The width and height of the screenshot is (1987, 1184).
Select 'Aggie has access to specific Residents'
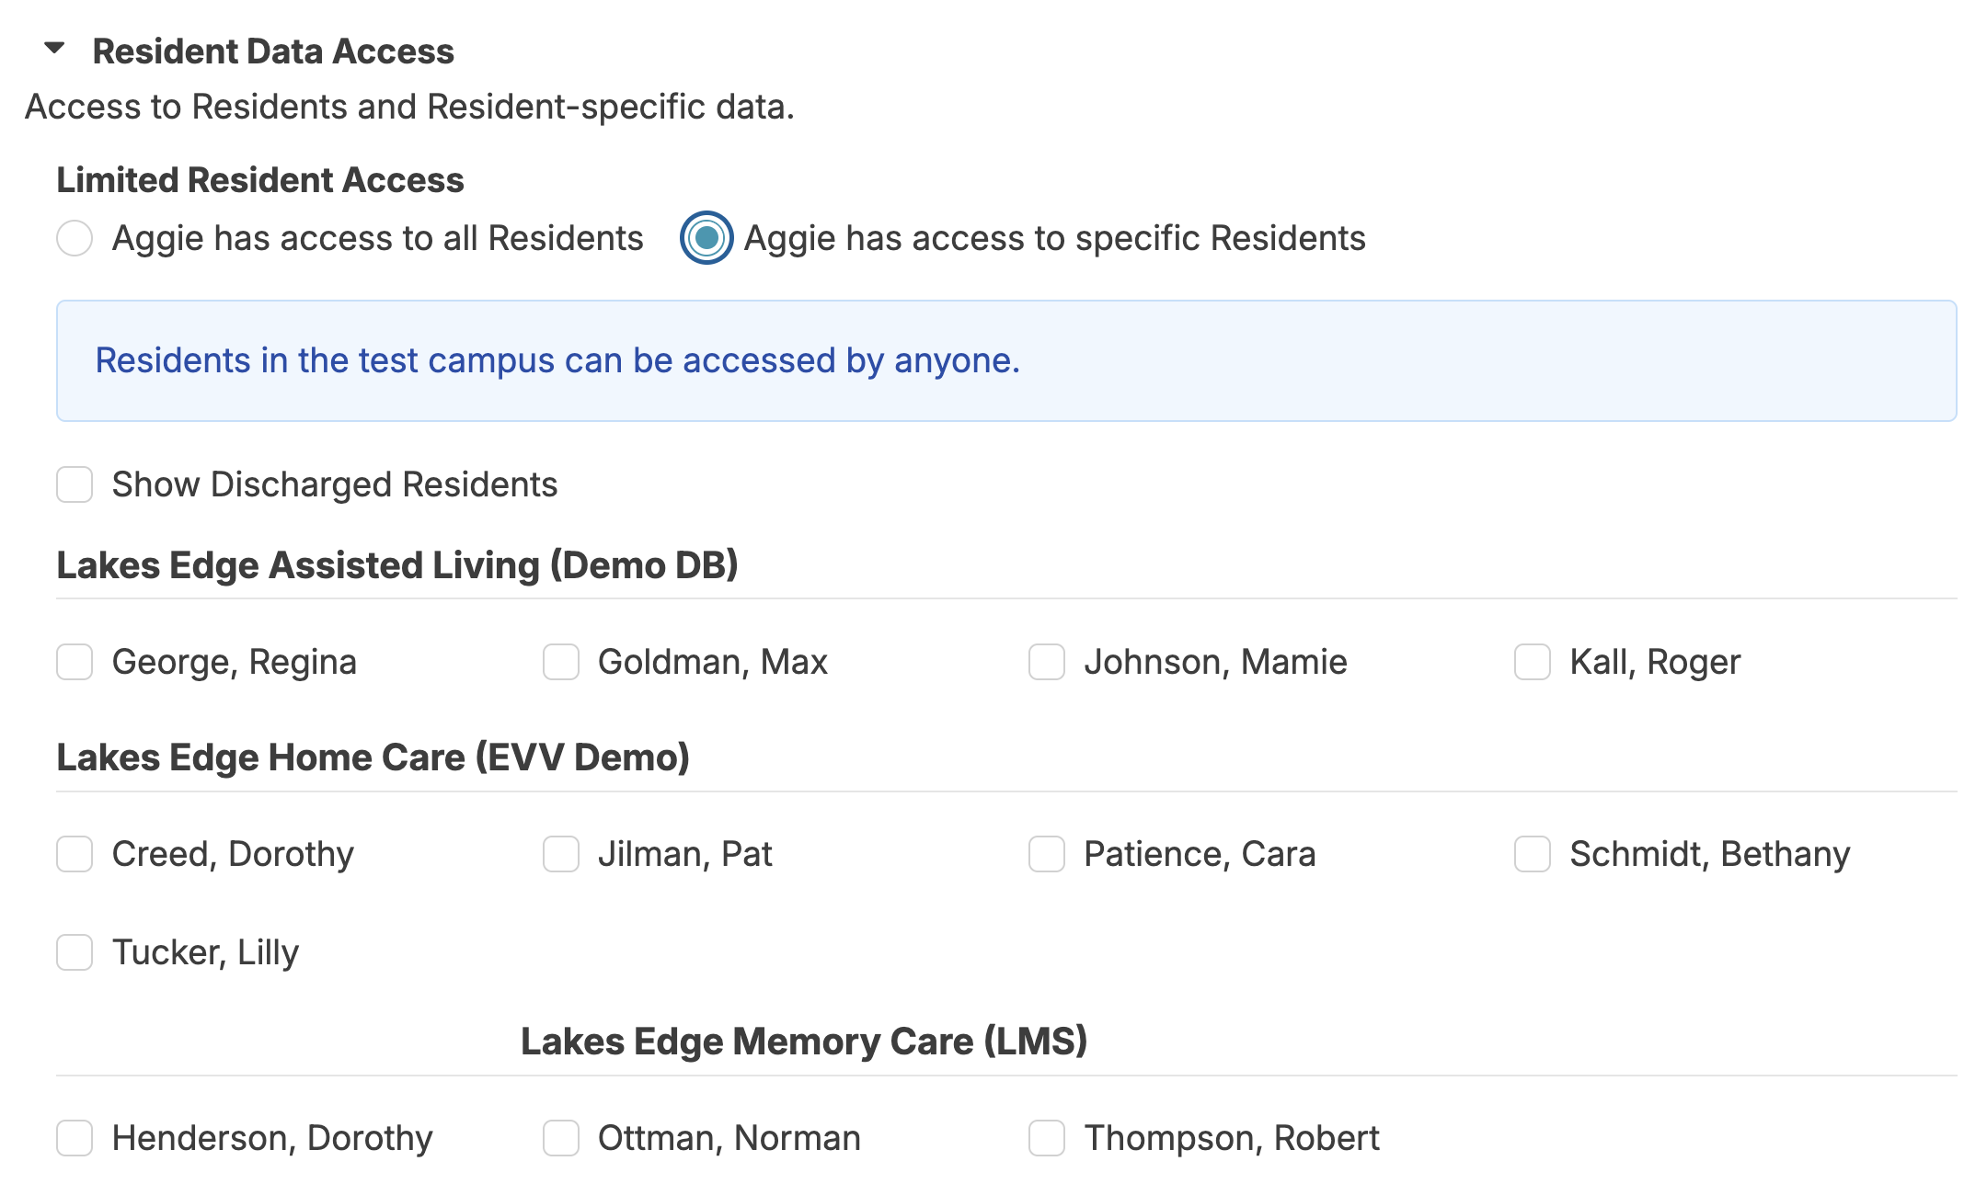coord(706,238)
